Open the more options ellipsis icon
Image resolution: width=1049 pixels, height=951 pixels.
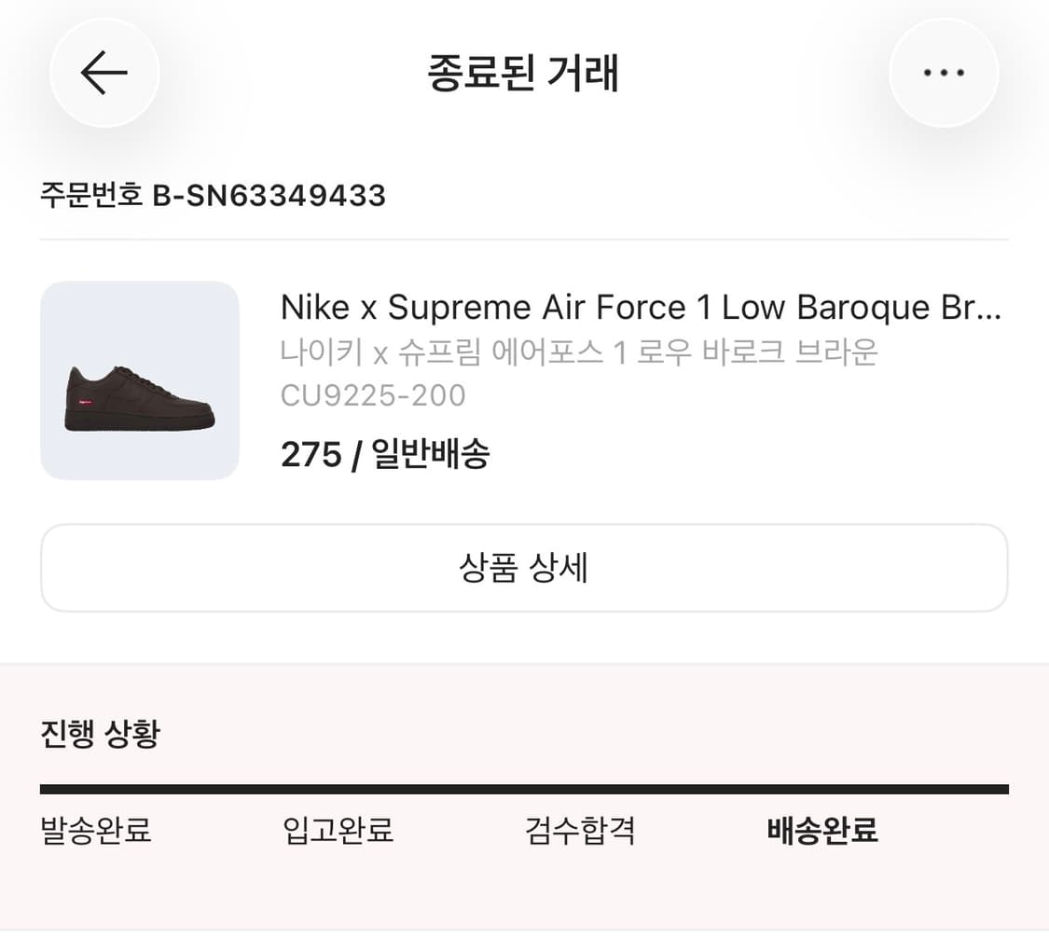click(x=944, y=72)
